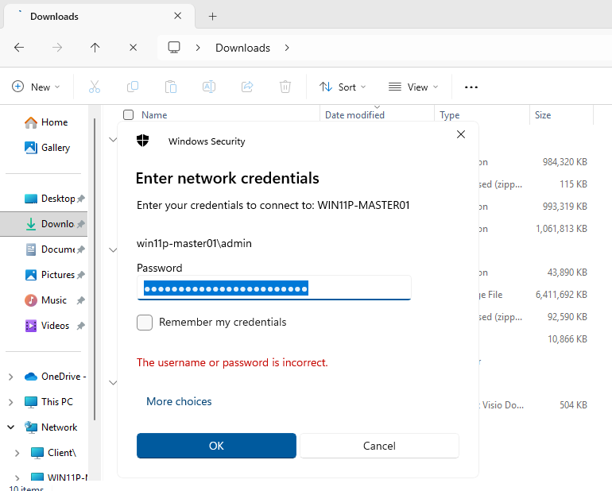Open the See more ellipsis menu
The width and height of the screenshot is (612, 491).
click(x=471, y=87)
